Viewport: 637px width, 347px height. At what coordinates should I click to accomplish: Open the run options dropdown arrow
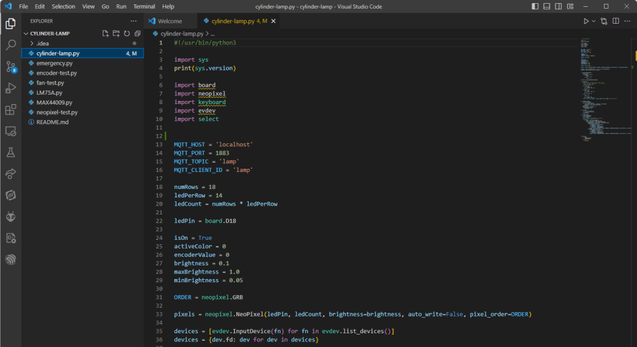(593, 21)
